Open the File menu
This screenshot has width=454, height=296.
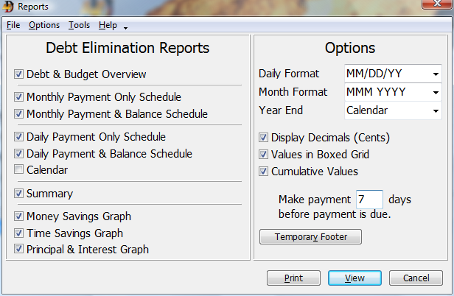click(x=13, y=25)
